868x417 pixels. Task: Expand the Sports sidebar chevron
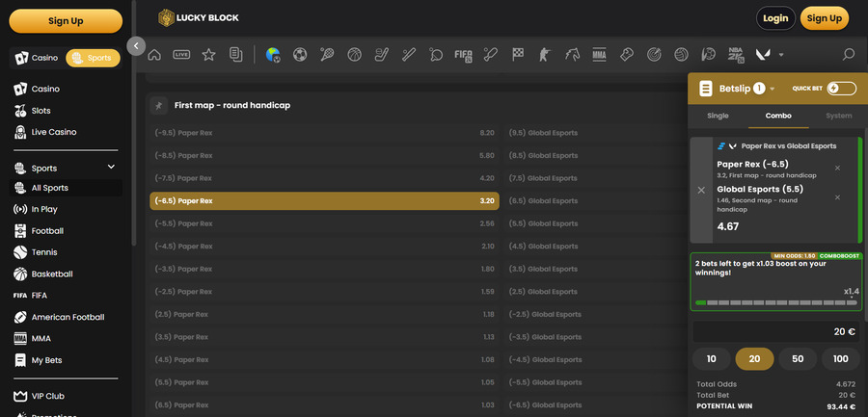click(111, 167)
